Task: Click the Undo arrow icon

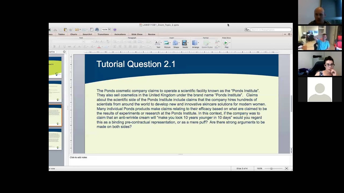Action: [x=77, y=29]
